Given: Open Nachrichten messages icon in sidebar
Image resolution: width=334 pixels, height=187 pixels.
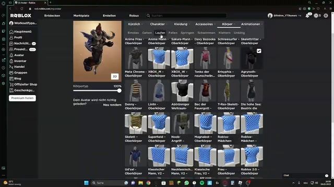Looking at the screenshot, I should click(11, 44).
